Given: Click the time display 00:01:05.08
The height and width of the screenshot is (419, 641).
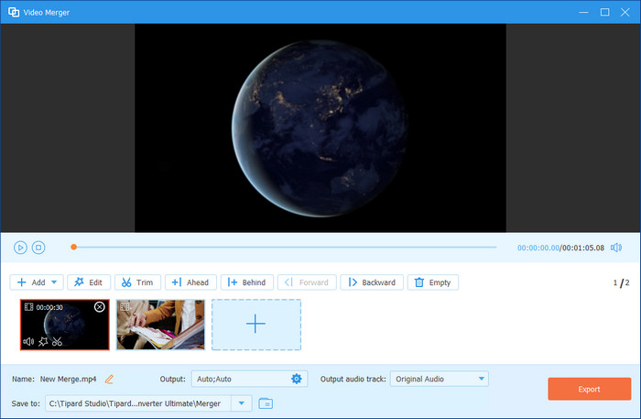Looking at the screenshot, I should click(x=583, y=248).
